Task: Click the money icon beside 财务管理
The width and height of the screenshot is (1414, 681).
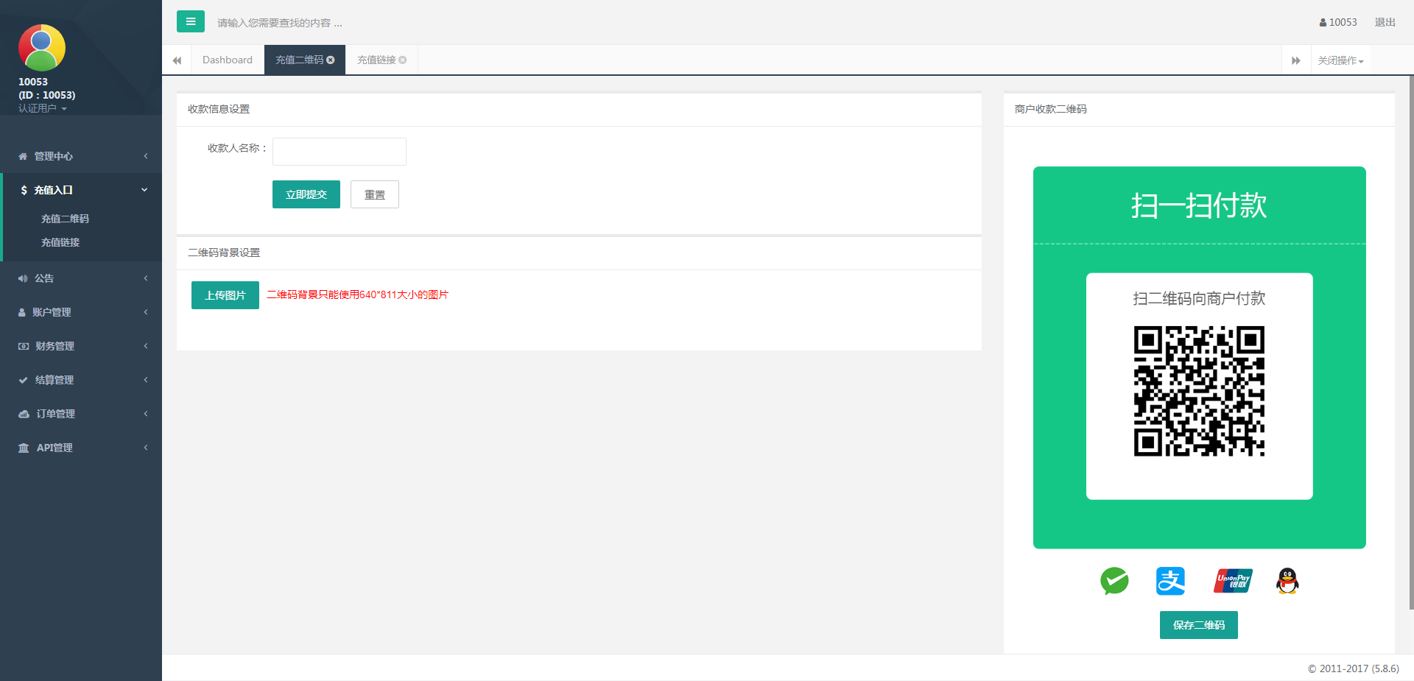Action: click(24, 346)
